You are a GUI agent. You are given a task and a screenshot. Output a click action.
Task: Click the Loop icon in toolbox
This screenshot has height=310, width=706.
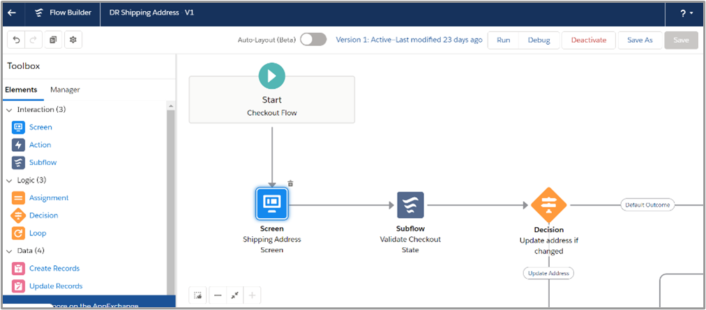coord(18,233)
